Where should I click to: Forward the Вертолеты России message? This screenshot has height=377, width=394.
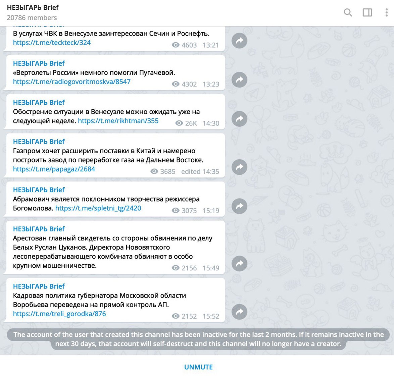click(239, 79)
